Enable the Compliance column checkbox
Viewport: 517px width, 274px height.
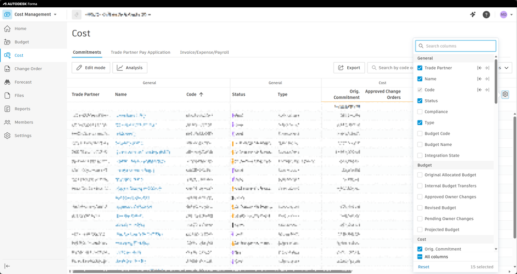coord(420,112)
